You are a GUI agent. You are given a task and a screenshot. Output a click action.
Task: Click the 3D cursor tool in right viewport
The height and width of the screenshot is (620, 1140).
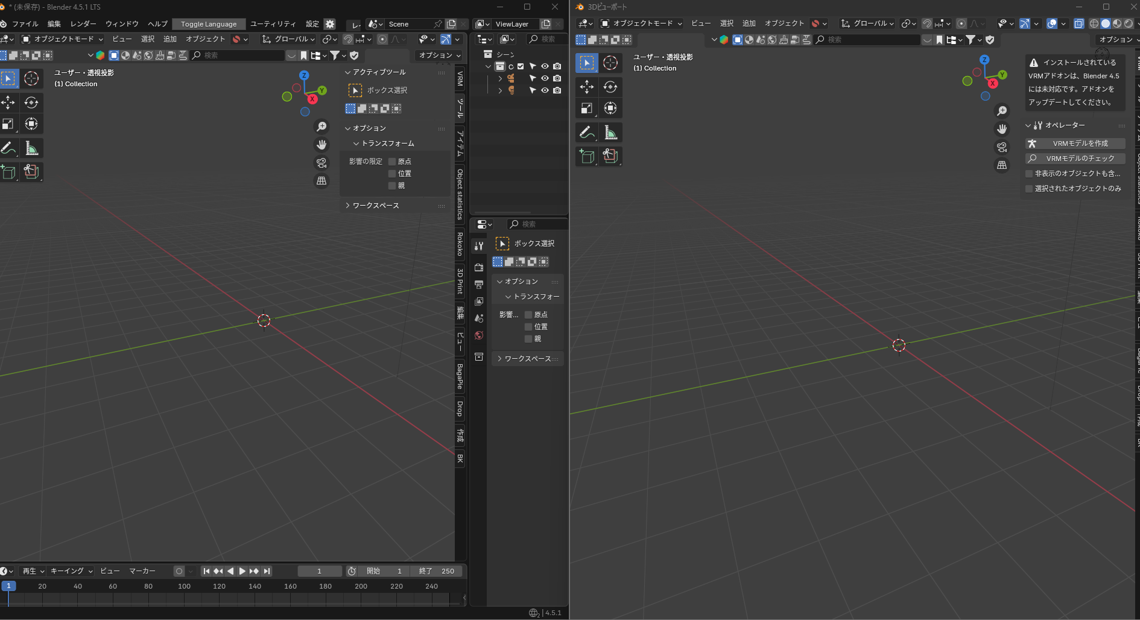610,63
